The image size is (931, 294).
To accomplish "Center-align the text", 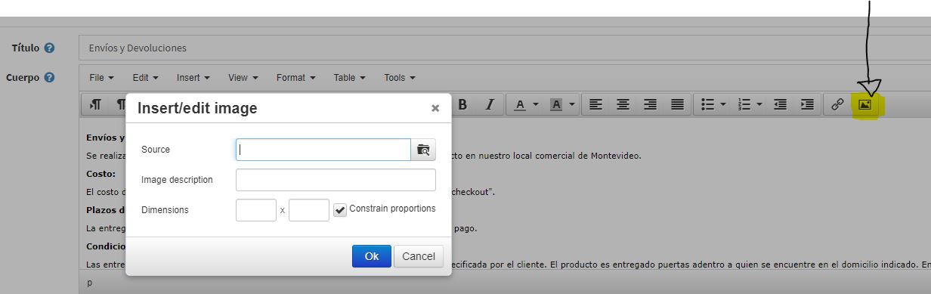I will click(623, 105).
